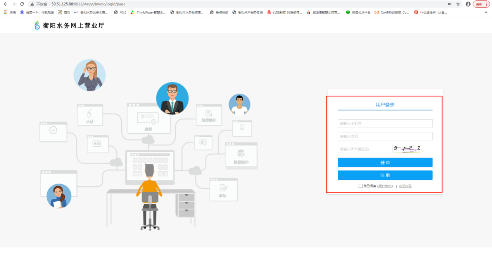Bookmark this page with the star icon
The width and height of the screenshot is (492, 256).
pos(458,4)
